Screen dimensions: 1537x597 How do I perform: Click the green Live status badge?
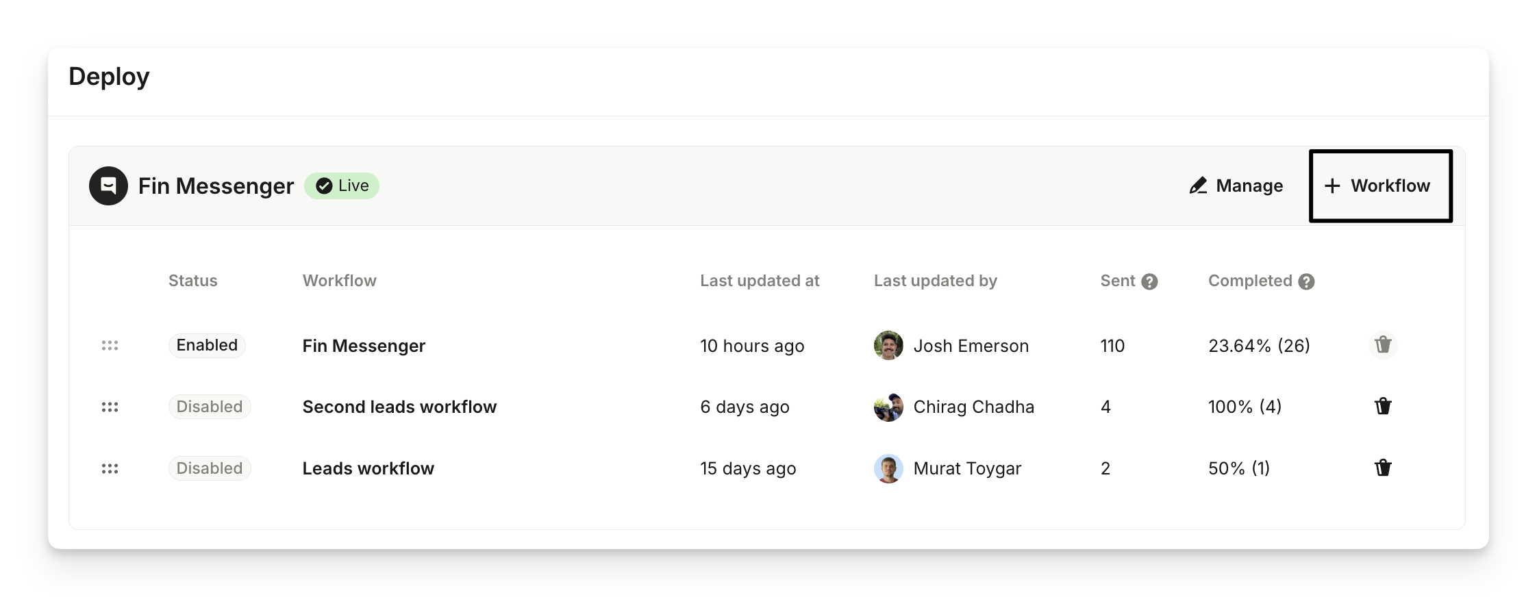tap(342, 186)
